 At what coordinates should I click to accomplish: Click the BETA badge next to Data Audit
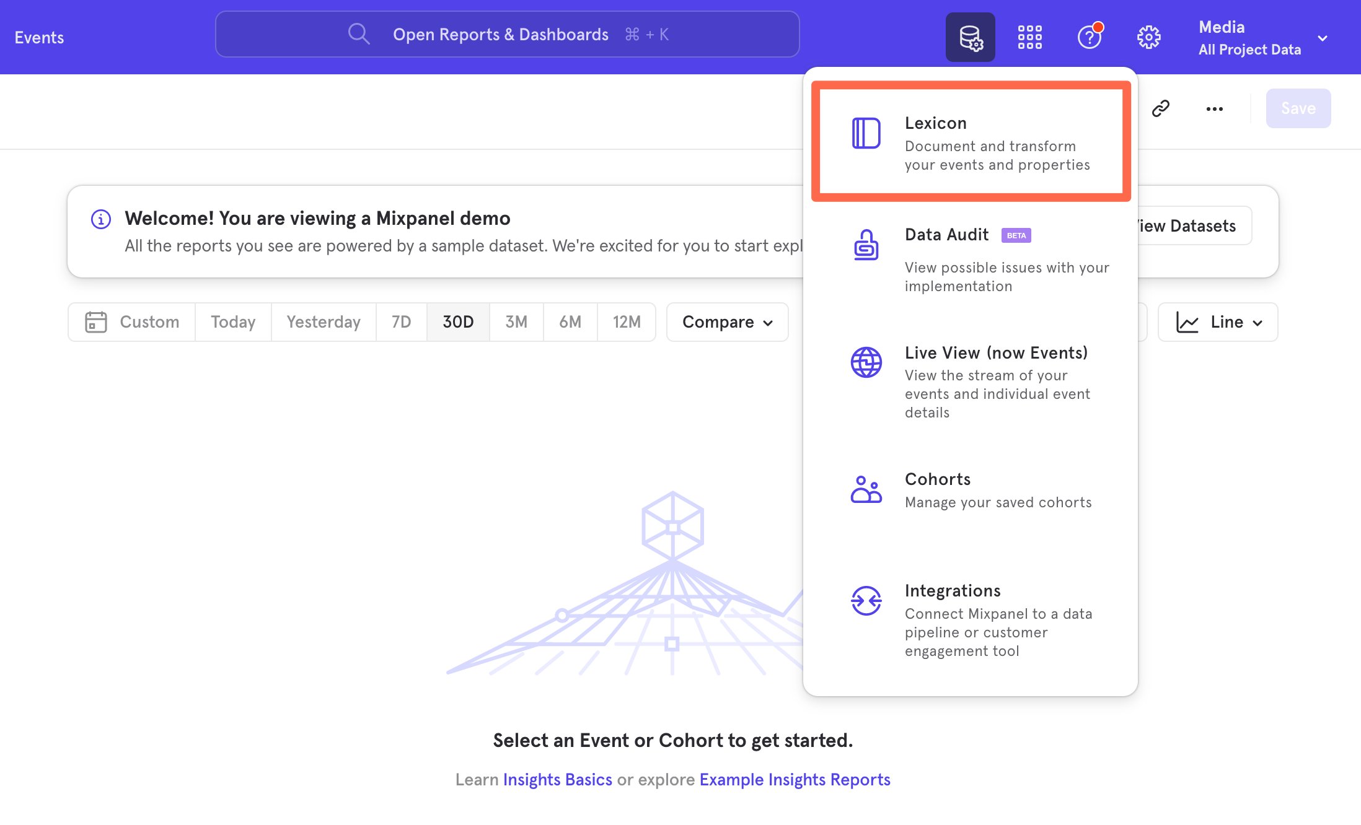(1016, 235)
